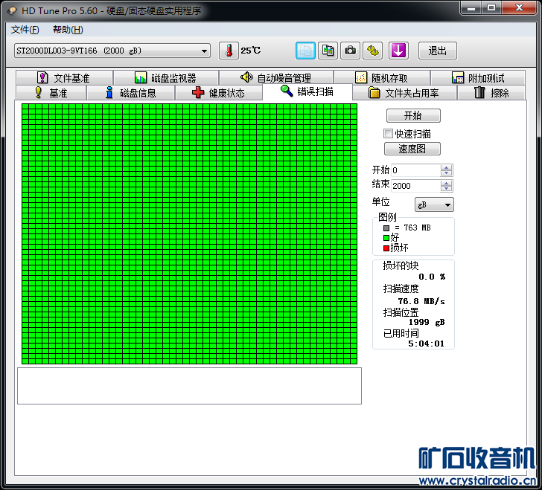This screenshot has height=490, width=542.
Task: Minimize the HD Tune Pro window
Action: 471,8
